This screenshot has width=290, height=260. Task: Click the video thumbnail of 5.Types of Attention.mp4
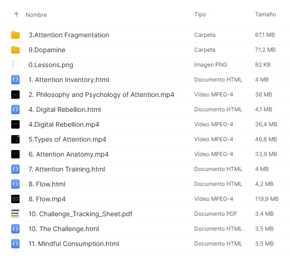pyautogui.click(x=15, y=139)
